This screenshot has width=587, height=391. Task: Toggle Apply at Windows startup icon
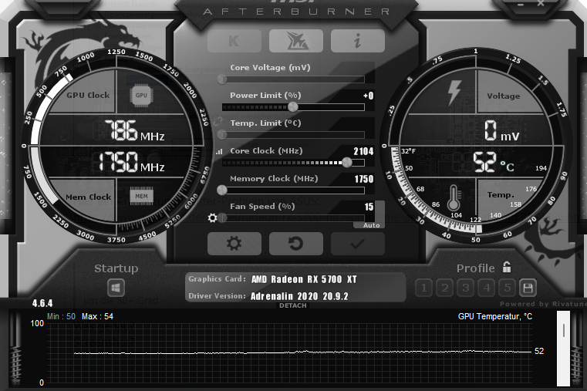(116, 288)
